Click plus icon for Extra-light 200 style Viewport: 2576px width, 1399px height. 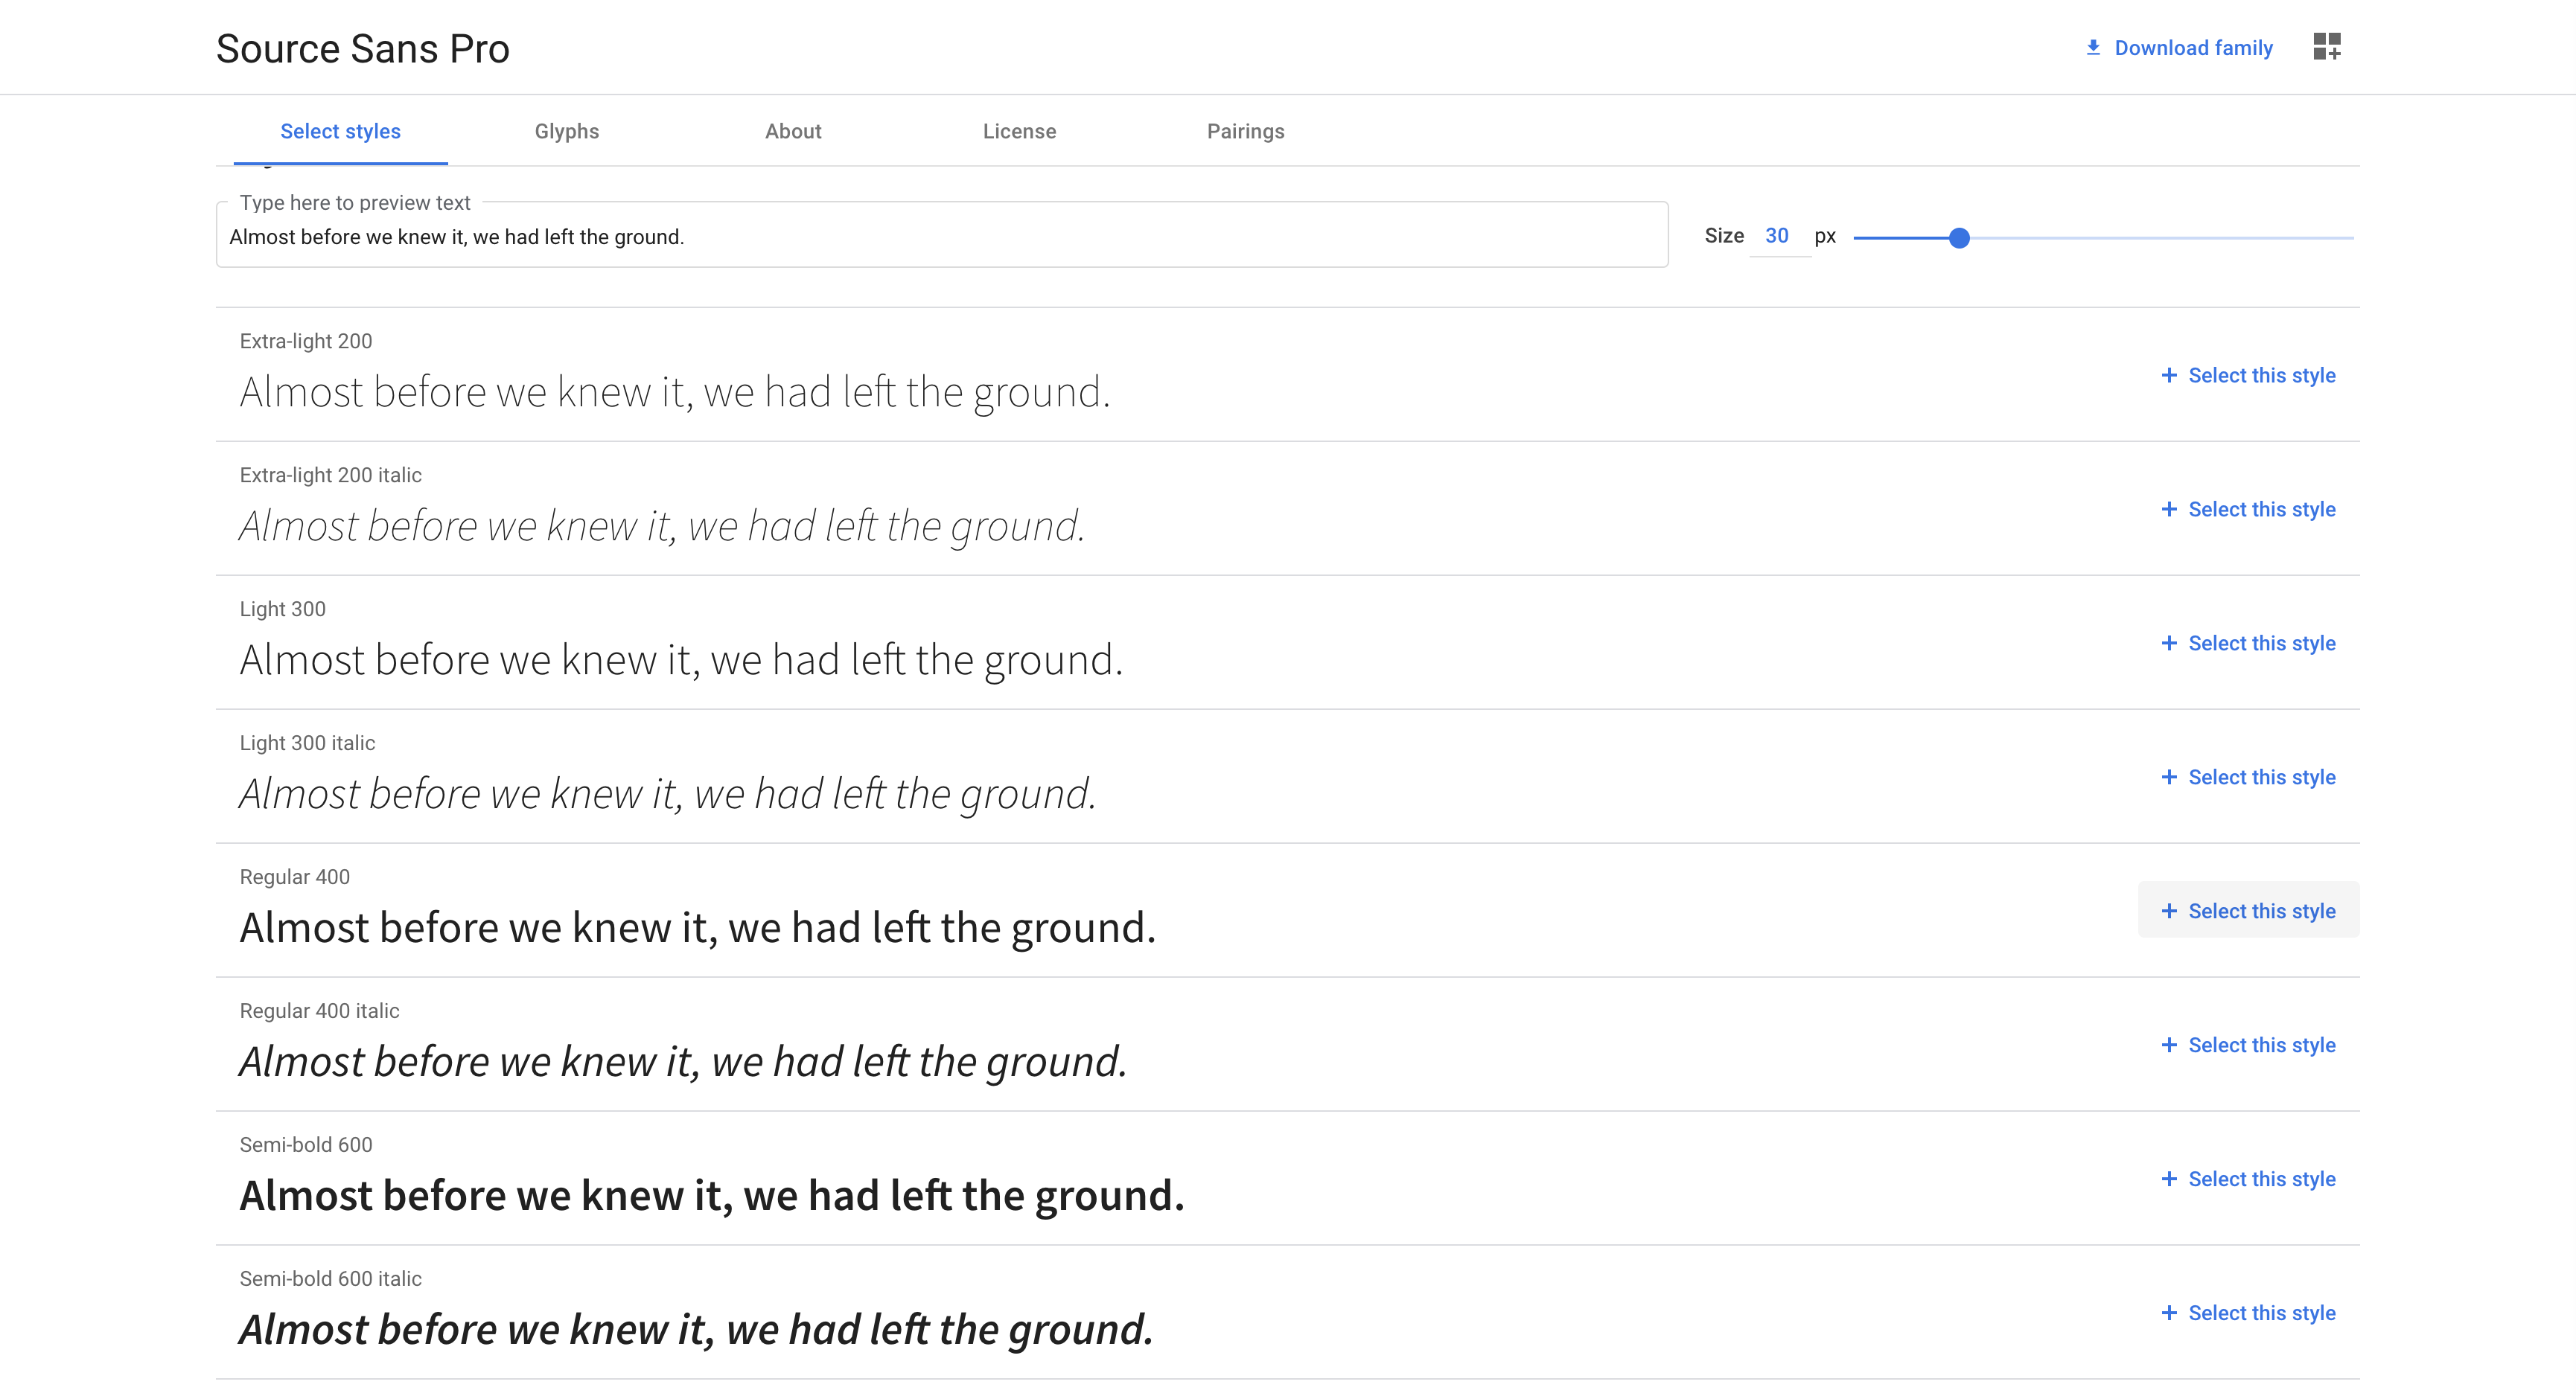click(2169, 376)
